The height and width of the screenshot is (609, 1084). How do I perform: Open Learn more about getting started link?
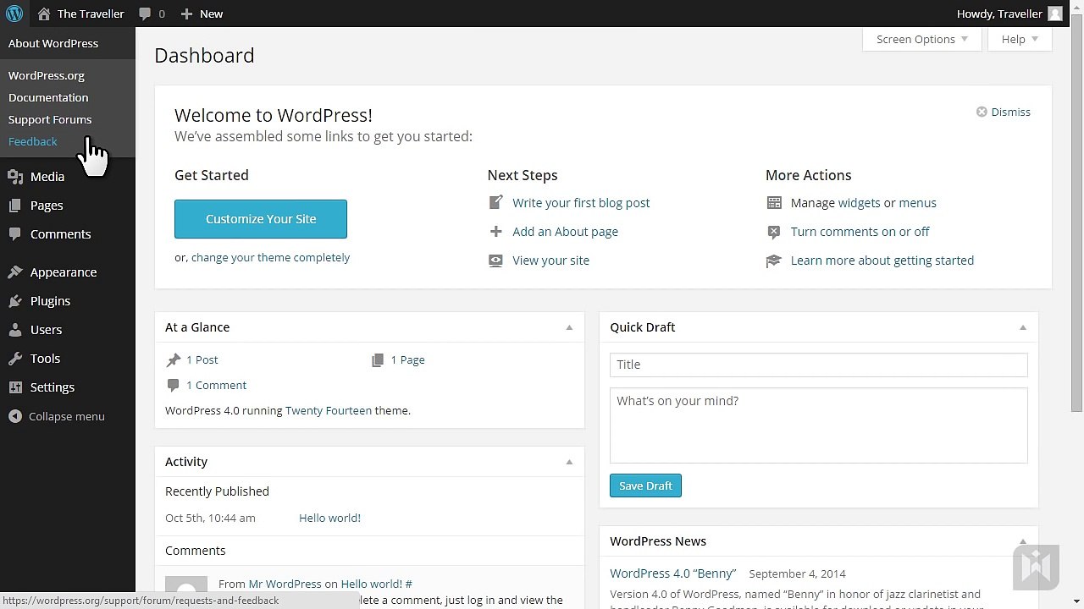(882, 261)
